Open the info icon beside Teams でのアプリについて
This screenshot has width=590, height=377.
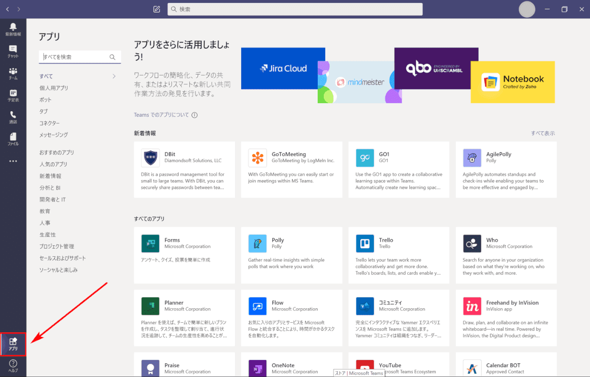(194, 115)
